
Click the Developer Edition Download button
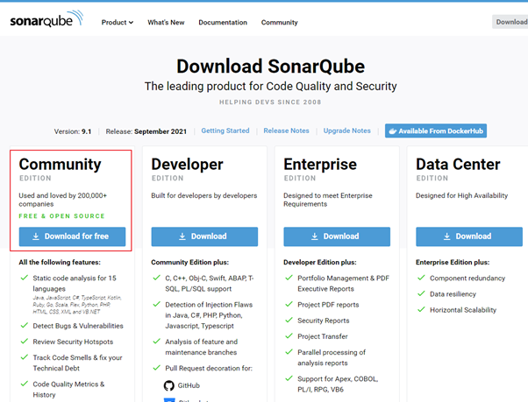204,236
